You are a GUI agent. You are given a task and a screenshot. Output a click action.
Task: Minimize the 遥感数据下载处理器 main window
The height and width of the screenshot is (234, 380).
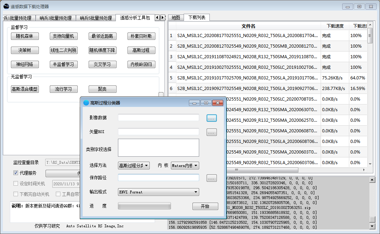pyautogui.click(x=348, y=7)
